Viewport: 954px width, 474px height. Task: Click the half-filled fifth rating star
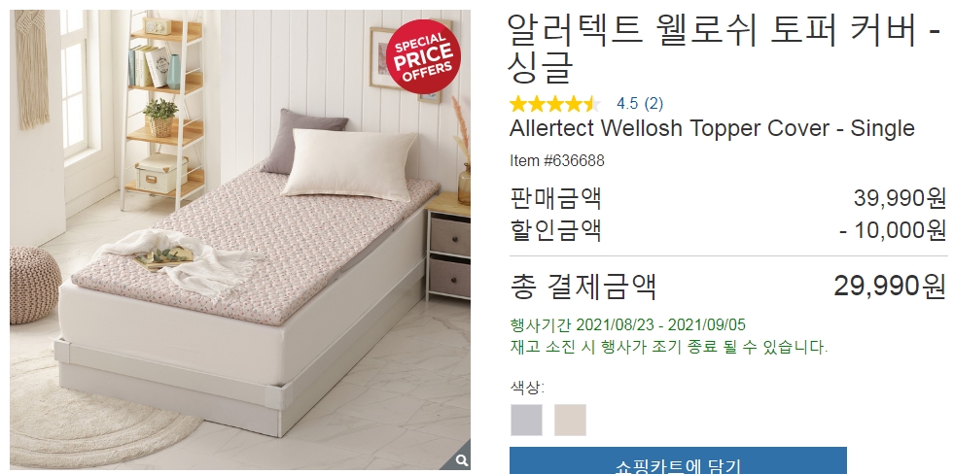(x=592, y=104)
